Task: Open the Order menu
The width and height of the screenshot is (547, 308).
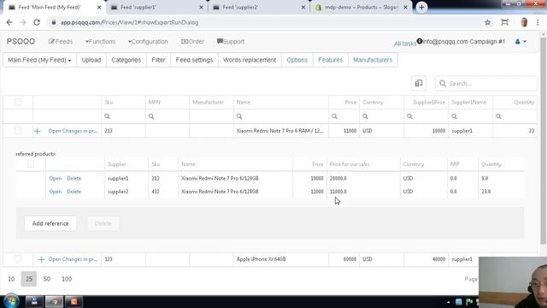Action: click(192, 42)
